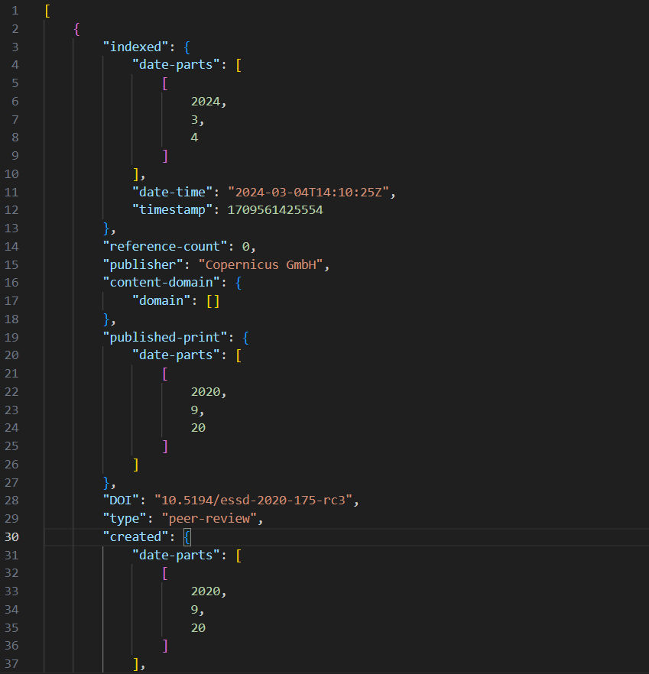Screen dimensions: 649x674
Task: Click the "type" key on line 29
Action: pyautogui.click(x=125, y=519)
